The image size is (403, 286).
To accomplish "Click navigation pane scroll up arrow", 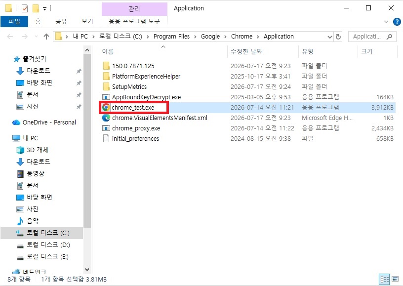I will coord(87,50).
